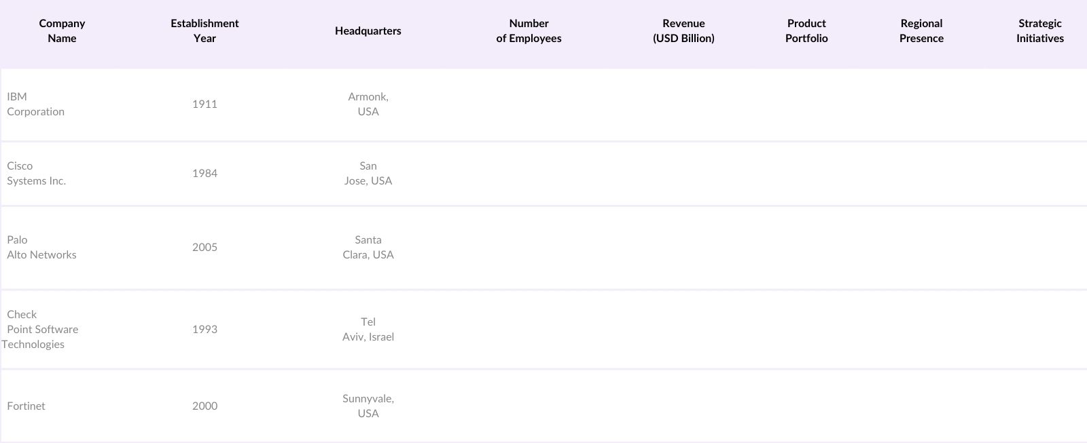The height and width of the screenshot is (443, 1087).
Task: Click Revenue (USD Billion) column header
Action: (x=683, y=31)
